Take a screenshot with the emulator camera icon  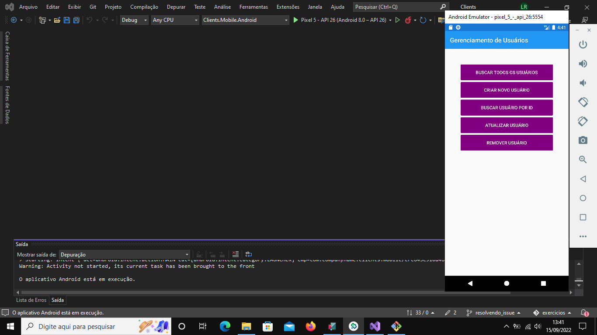click(x=583, y=140)
